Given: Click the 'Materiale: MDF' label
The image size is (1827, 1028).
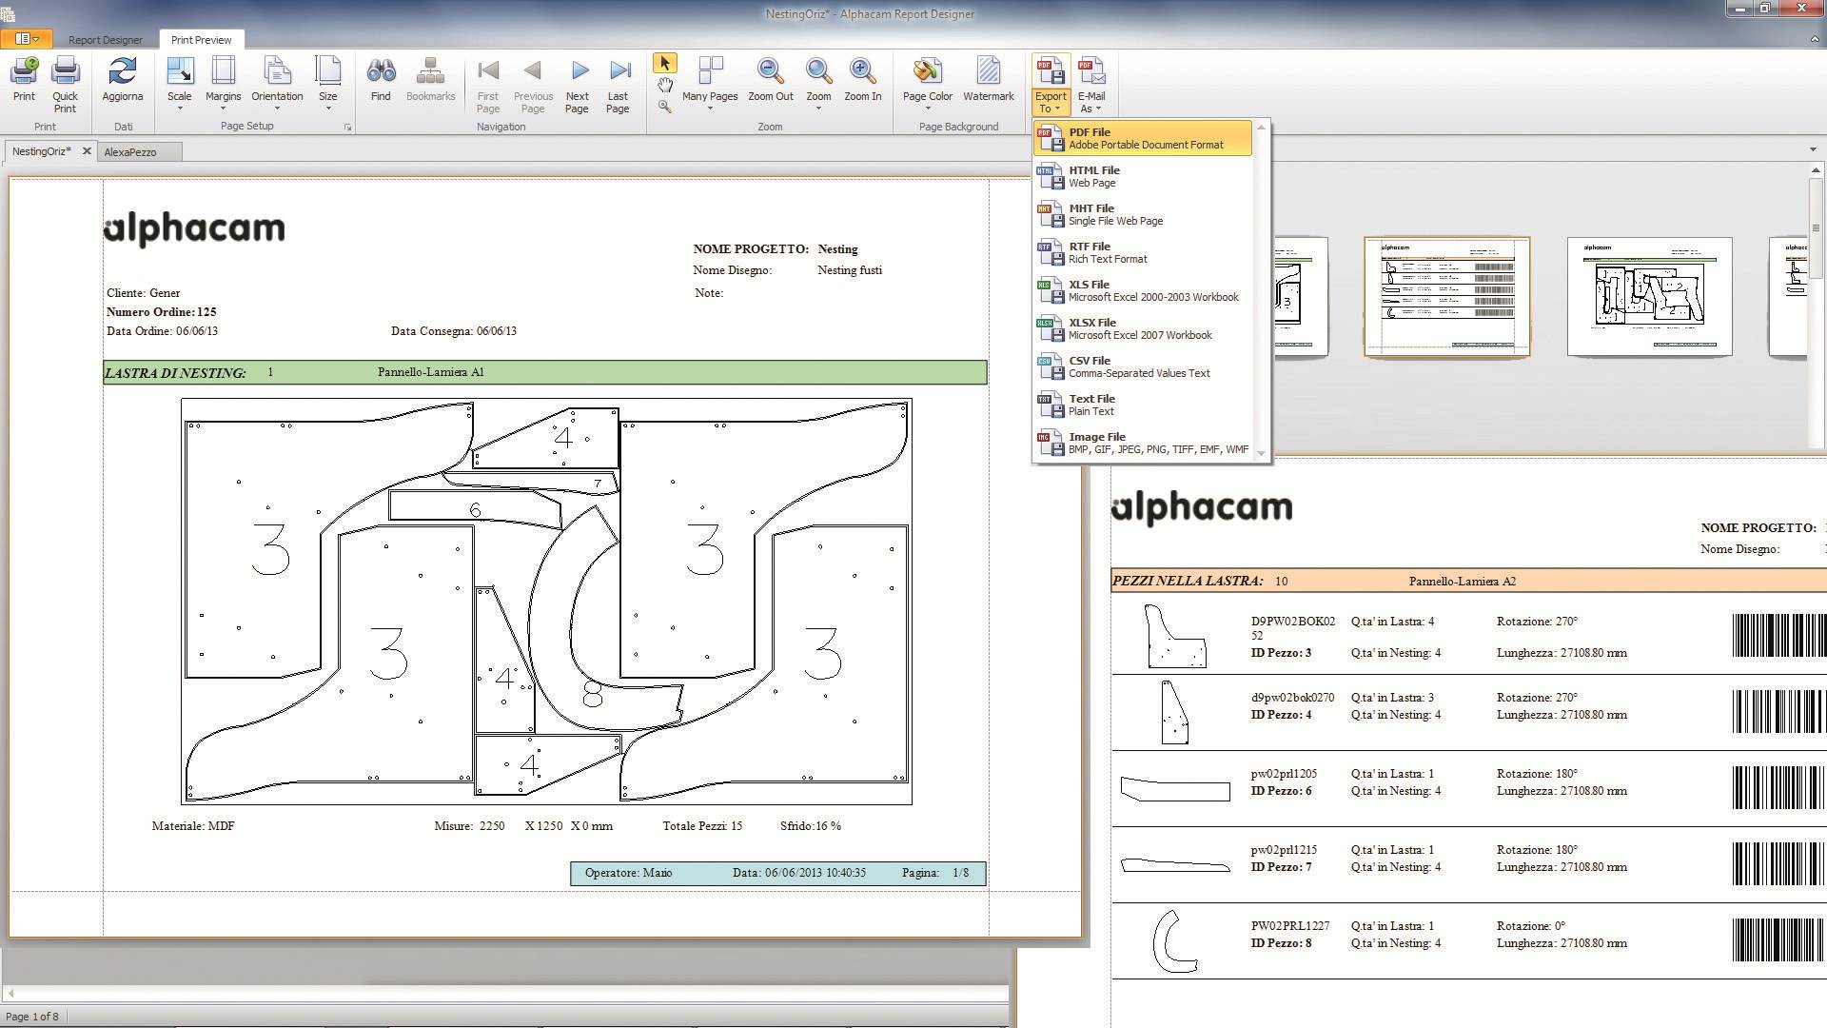Looking at the screenshot, I should click(x=193, y=826).
